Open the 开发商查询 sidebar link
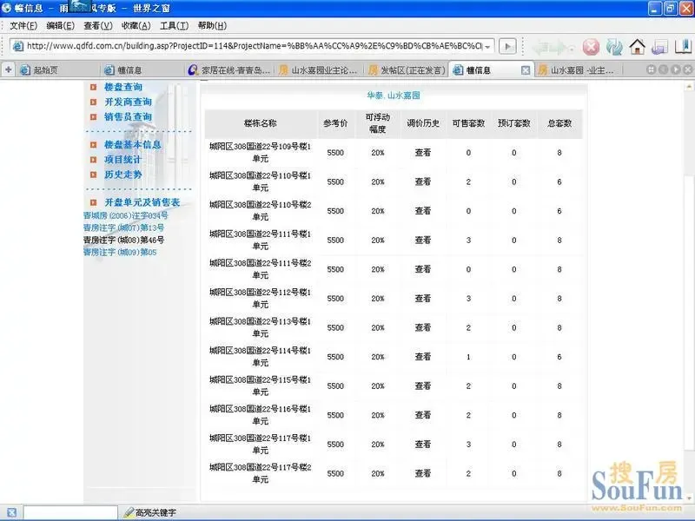 tap(128, 102)
